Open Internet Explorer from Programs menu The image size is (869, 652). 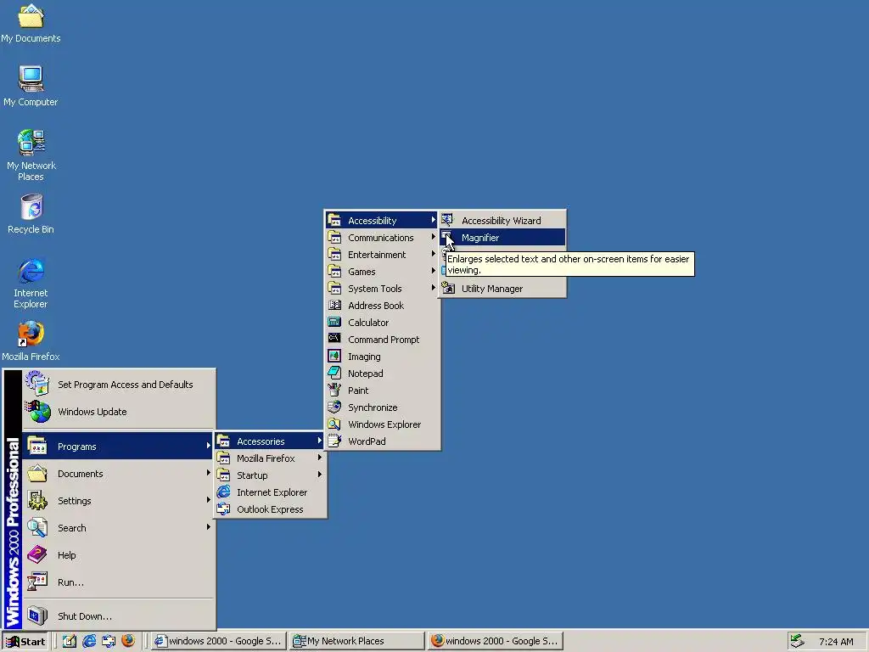tap(271, 492)
